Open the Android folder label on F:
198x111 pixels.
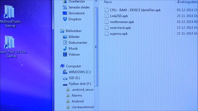(x=78, y=101)
